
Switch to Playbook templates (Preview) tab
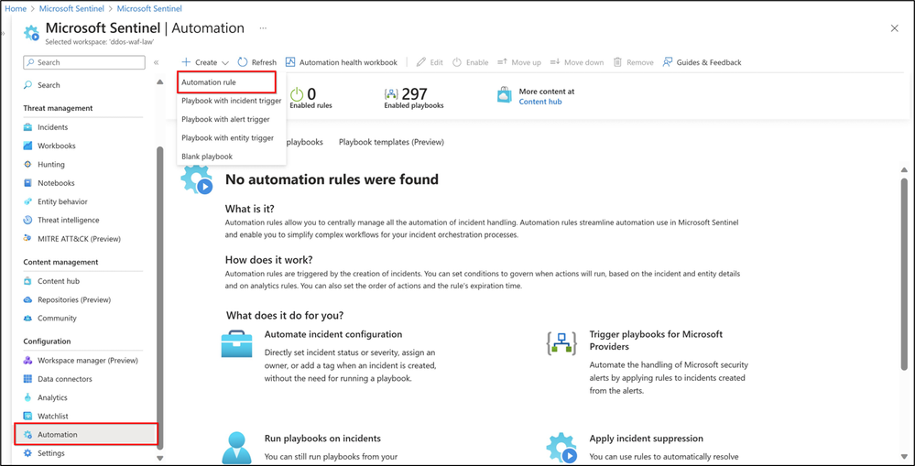[x=392, y=142]
